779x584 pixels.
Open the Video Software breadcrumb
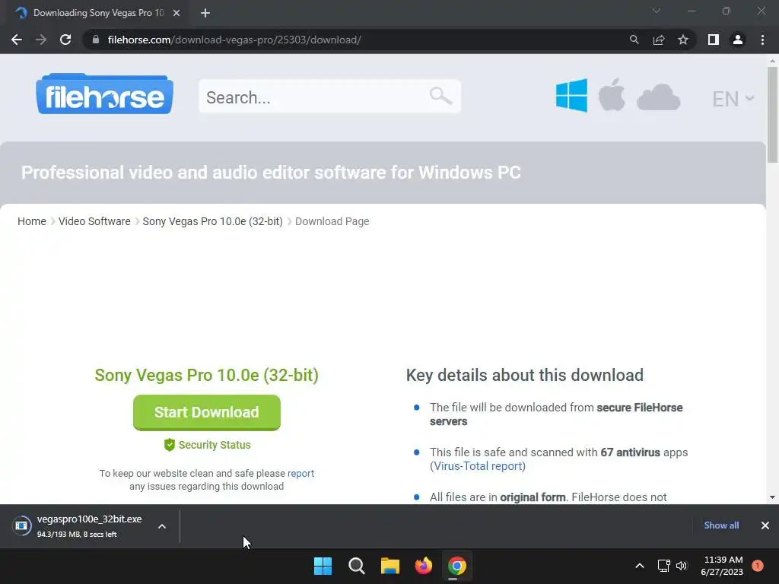click(94, 221)
